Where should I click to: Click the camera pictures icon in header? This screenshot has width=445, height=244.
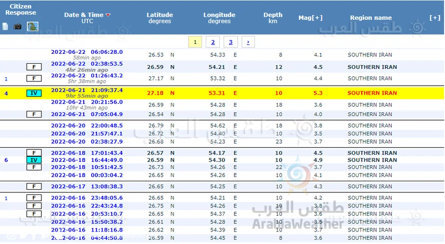[18, 26]
